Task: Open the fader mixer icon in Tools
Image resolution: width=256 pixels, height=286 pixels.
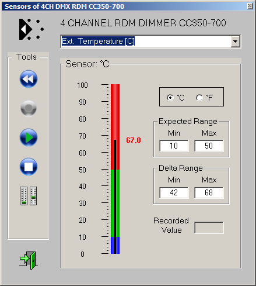Action: pyautogui.click(x=29, y=196)
